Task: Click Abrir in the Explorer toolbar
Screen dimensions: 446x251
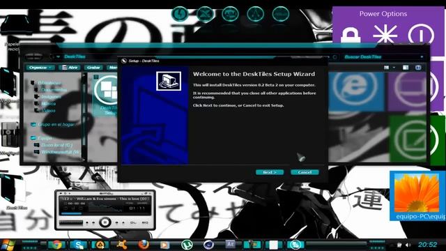Action: [x=70, y=68]
